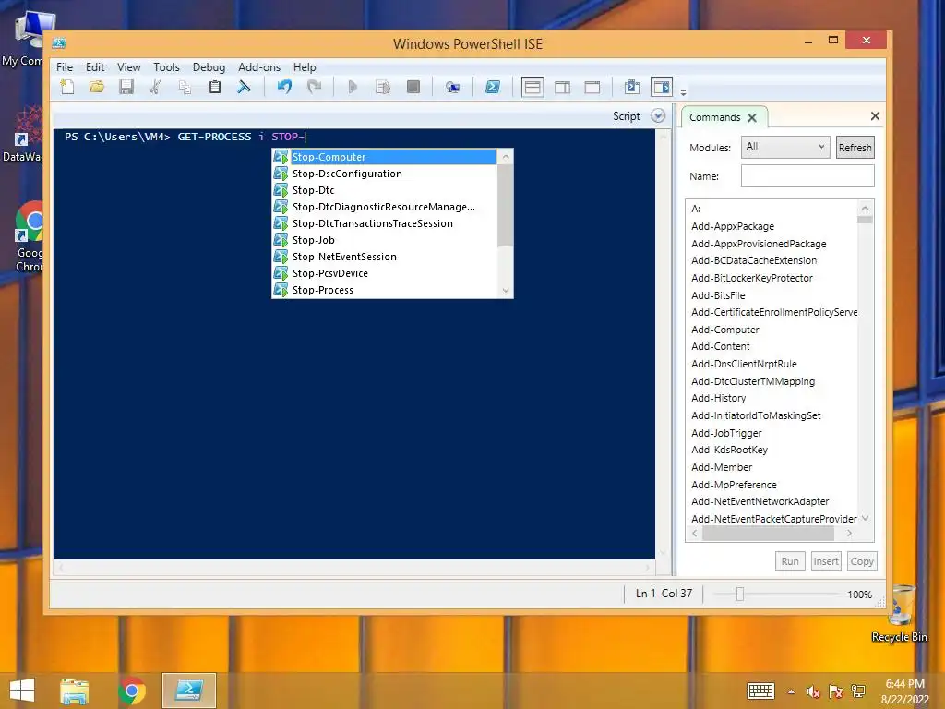Click the IntelliSense list down scroll arrow
Image resolution: width=945 pixels, height=709 pixels.
pos(506,291)
